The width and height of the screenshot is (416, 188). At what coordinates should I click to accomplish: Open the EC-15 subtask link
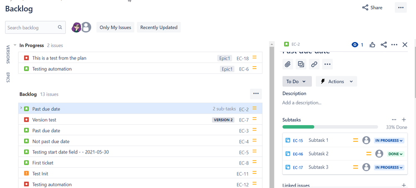coord(298,141)
